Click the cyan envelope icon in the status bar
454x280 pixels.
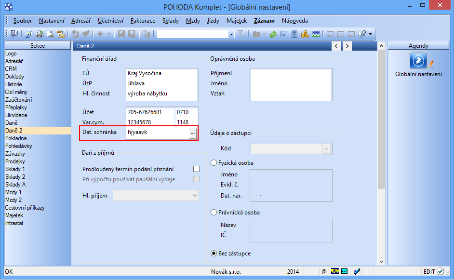(x=344, y=271)
